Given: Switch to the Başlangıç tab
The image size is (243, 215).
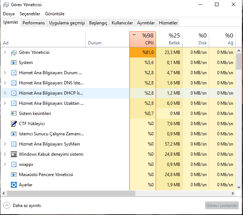Looking at the screenshot, I should pyautogui.click(x=98, y=23).
